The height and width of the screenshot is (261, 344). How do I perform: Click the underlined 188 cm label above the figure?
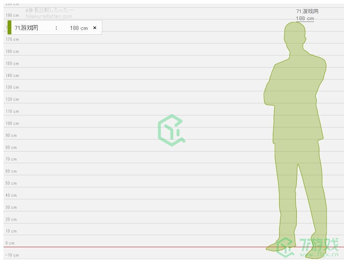(305, 19)
